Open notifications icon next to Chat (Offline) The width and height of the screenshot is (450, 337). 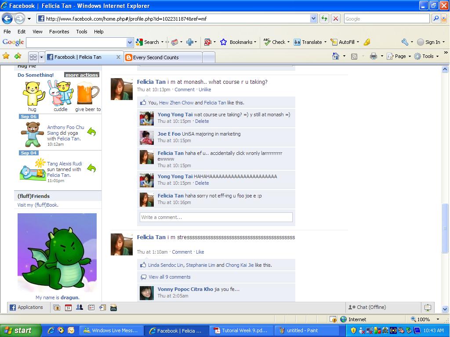click(428, 308)
